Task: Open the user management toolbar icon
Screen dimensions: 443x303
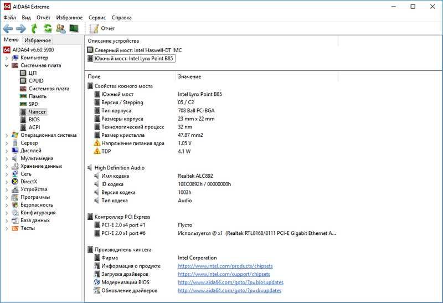Action: 61,29
